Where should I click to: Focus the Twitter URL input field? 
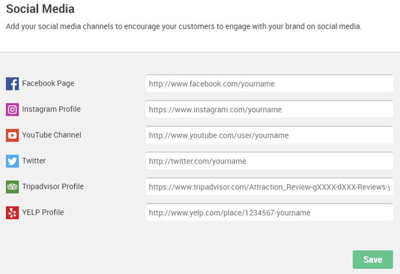[269, 161]
